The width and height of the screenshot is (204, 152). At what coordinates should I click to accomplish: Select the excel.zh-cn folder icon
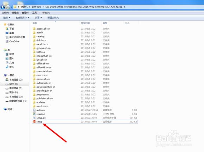[x=34, y=44]
